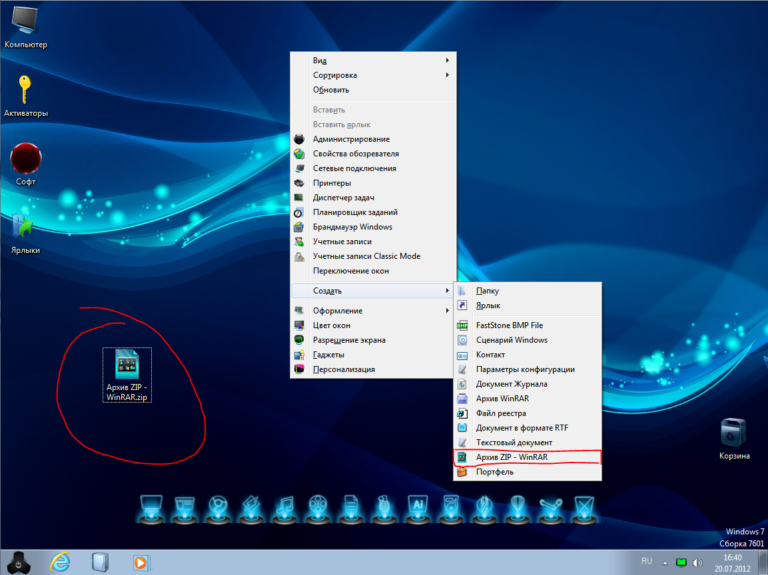Expand the Сортировка submenu
This screenshot has width=768, height=575.
(373, 75)
